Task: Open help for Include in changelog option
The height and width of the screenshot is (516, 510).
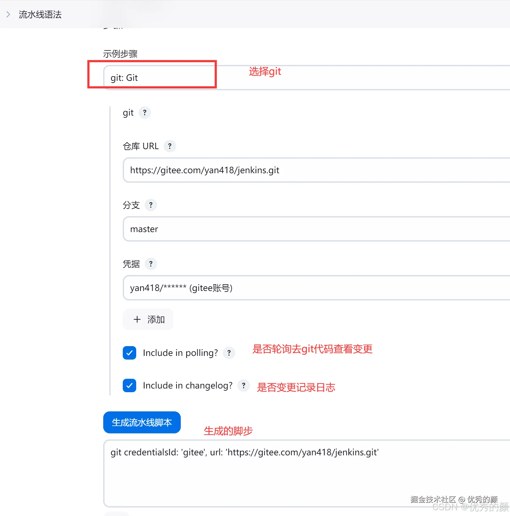Action: 243,385
